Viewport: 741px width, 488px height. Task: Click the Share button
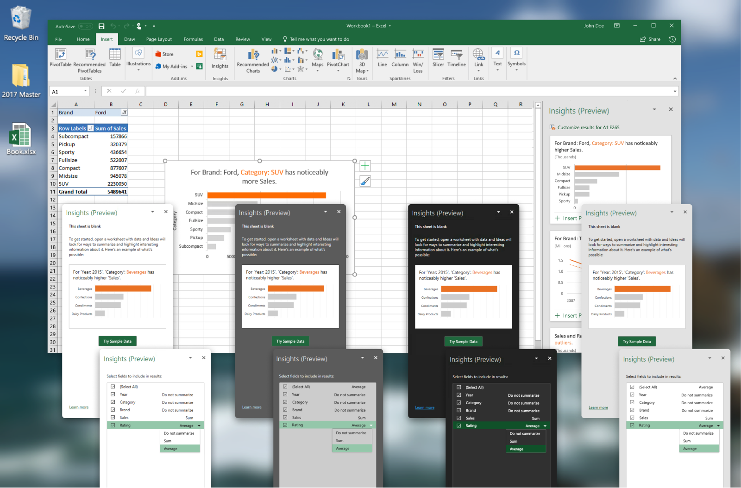pyautogui.click(x=650, y=39)
